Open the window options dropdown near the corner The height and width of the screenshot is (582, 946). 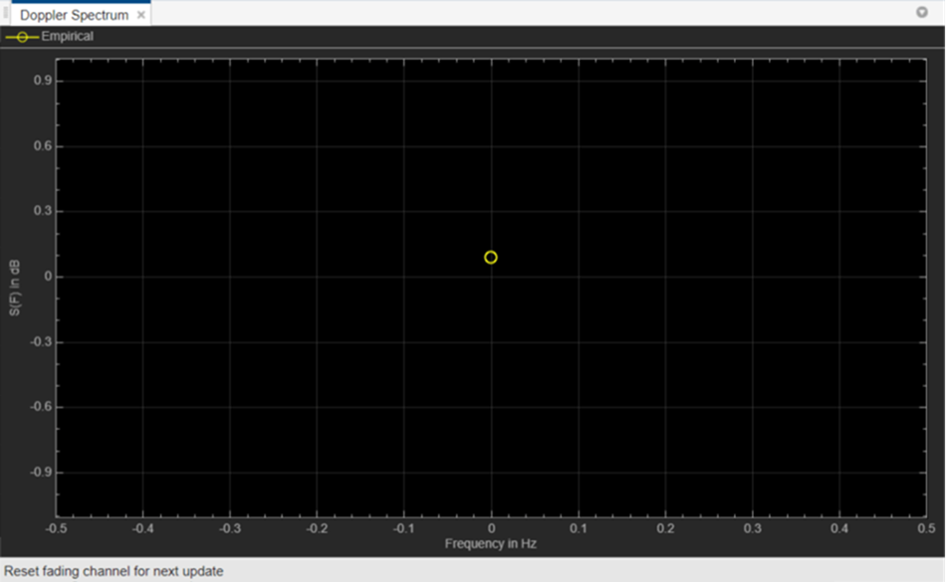[x=921, y=13]
